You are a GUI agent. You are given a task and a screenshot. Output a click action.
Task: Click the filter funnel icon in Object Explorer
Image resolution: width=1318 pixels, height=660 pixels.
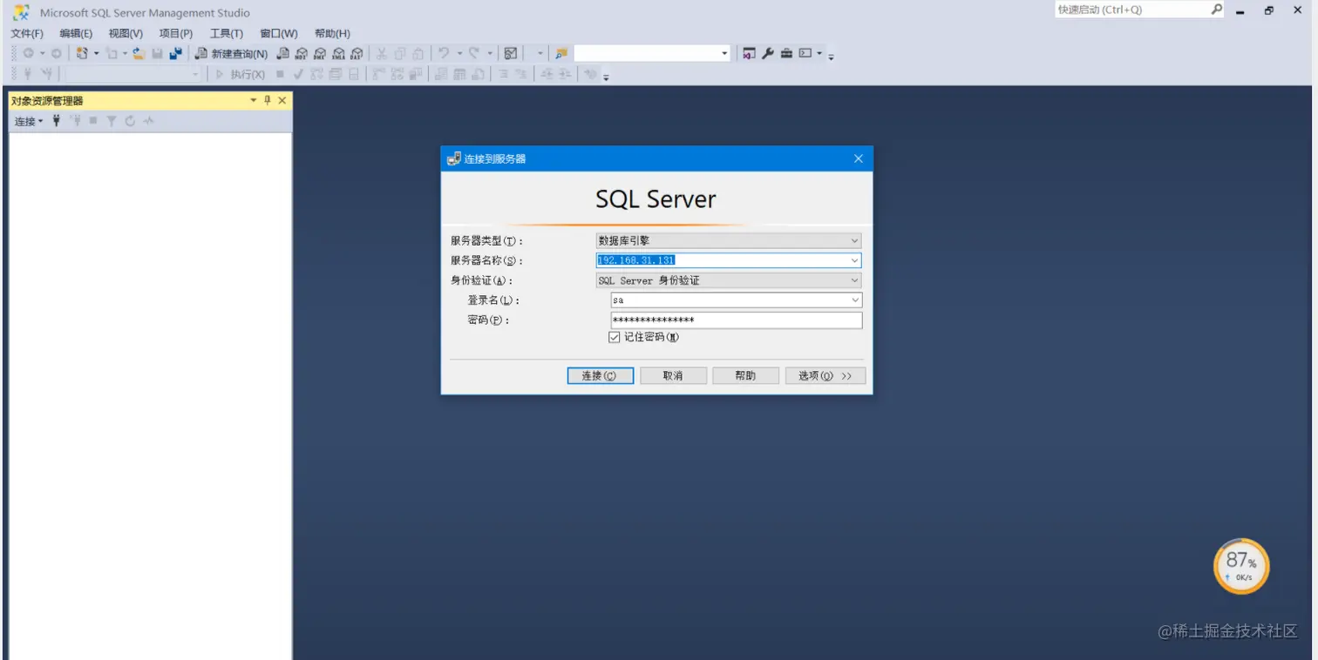pyautogui.click(x=112, y=121)
